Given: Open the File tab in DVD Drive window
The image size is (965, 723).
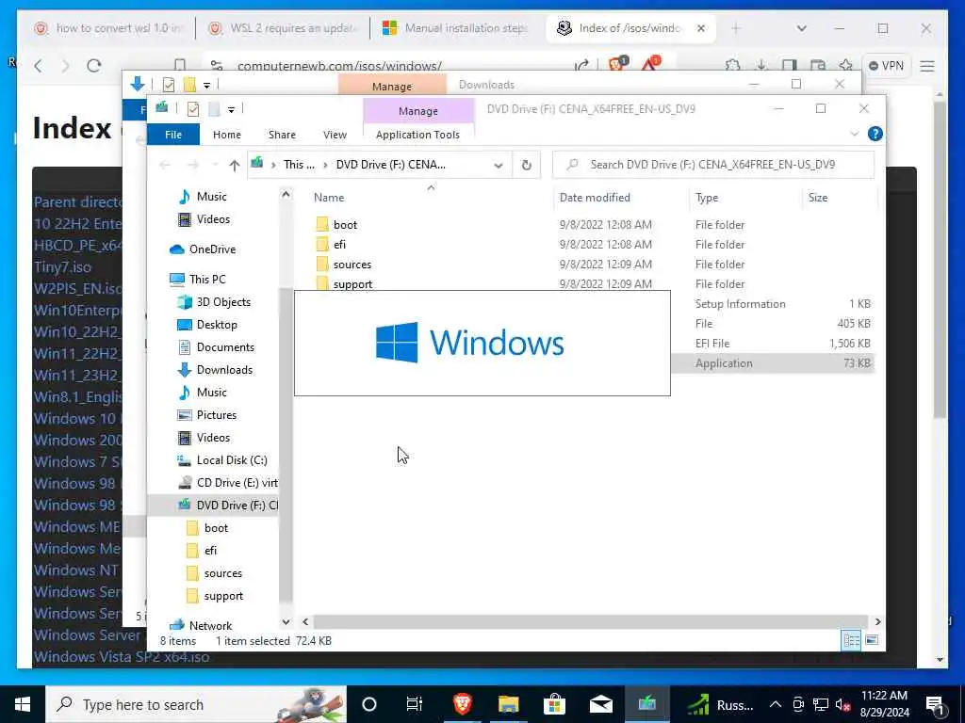Looking at the screenshot, I should [173, 135].
